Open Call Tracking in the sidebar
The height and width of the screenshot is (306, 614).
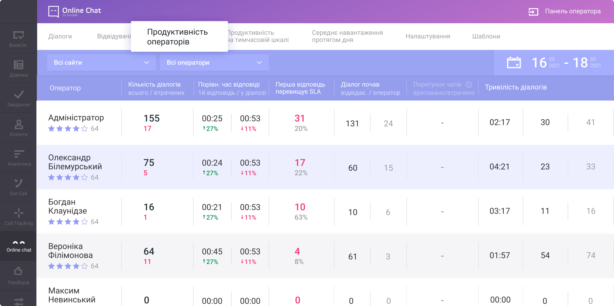tap(18, 217)
